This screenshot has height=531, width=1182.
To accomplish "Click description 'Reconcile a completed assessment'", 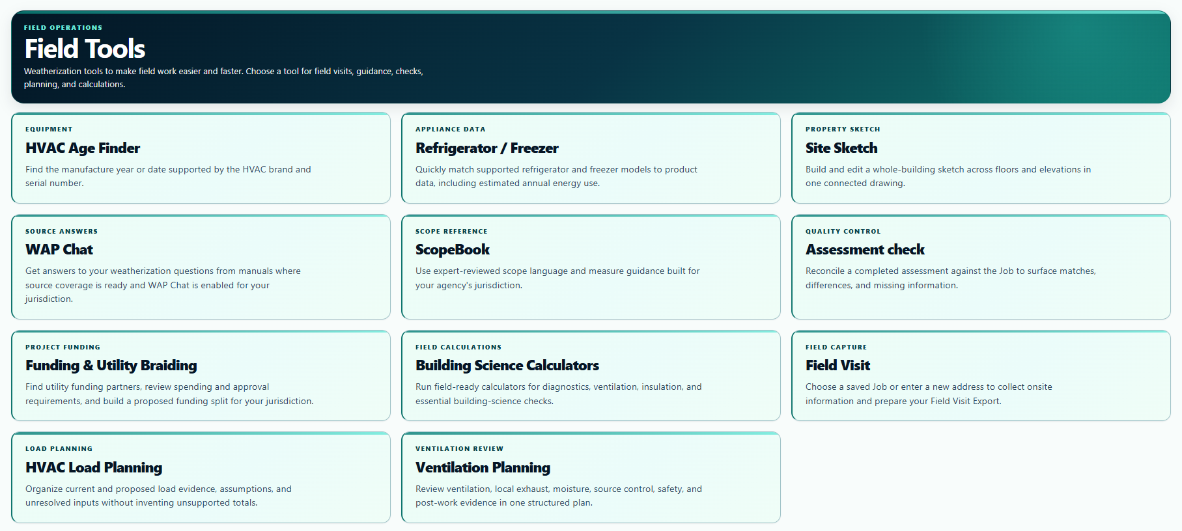I will click(x=951, y=279).
